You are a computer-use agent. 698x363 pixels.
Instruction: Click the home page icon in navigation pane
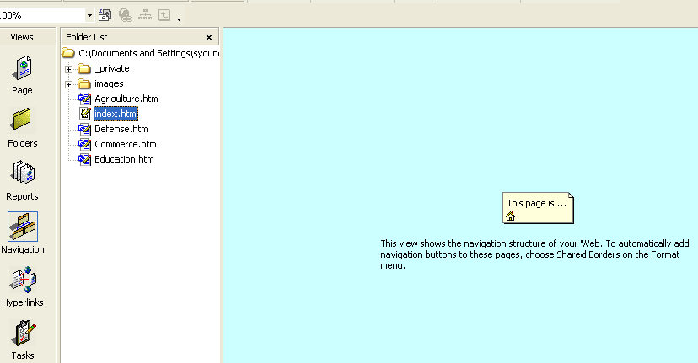click(x=510, y=216)
